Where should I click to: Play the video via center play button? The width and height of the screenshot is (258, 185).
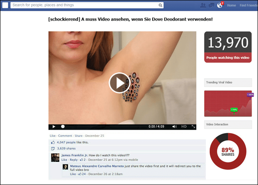(x=120, y=83)
